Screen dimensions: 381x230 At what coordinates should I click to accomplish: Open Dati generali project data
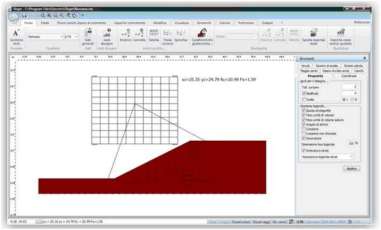(88, 37)
